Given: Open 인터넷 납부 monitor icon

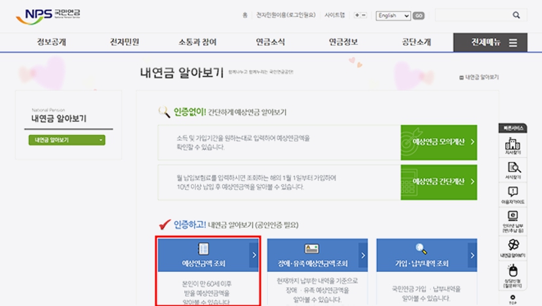Looking at the screenshot, I should pos(513,216).
